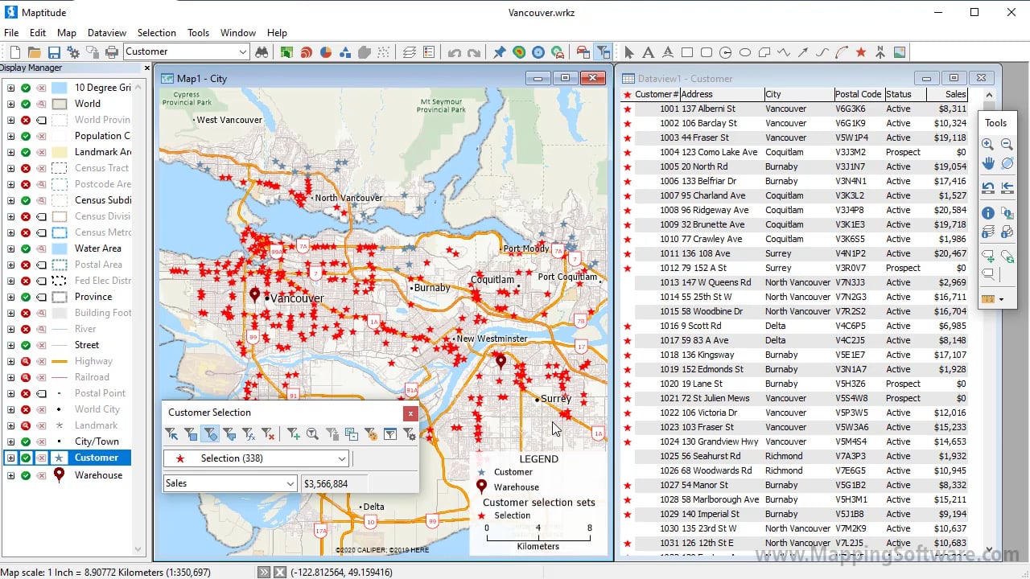Sort by the Postal Code column header
The image size is (1030, 579).
point(858,94)
